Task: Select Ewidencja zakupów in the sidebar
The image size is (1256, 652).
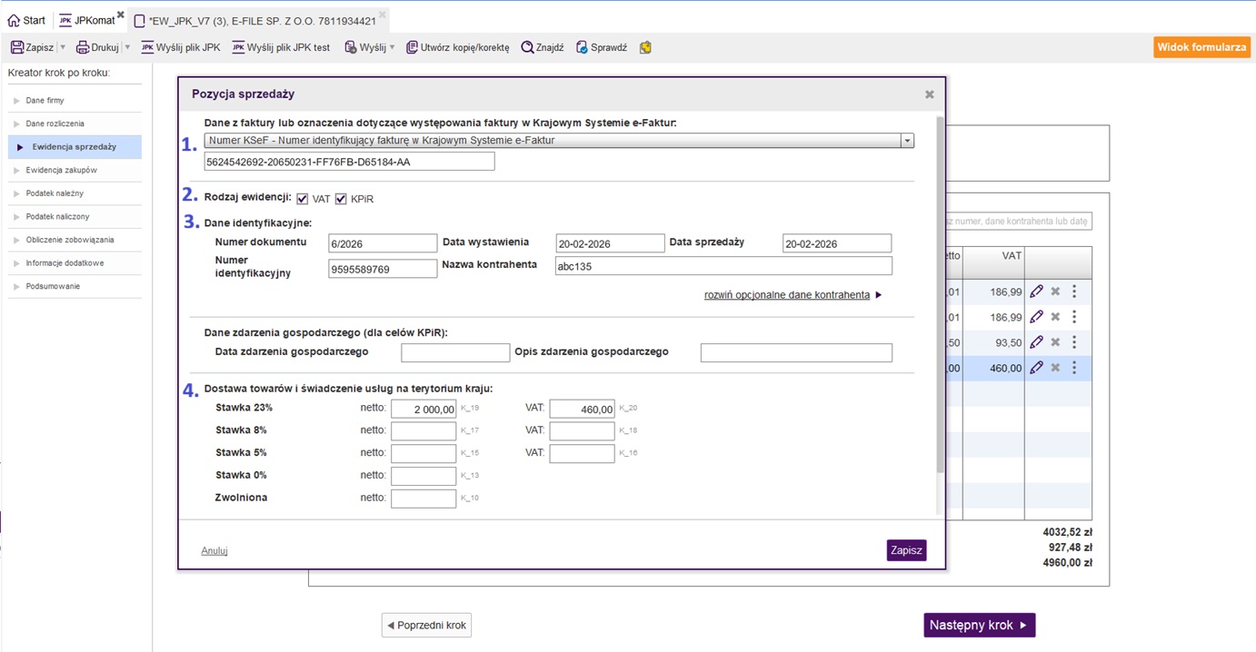Action: (61, 170)
